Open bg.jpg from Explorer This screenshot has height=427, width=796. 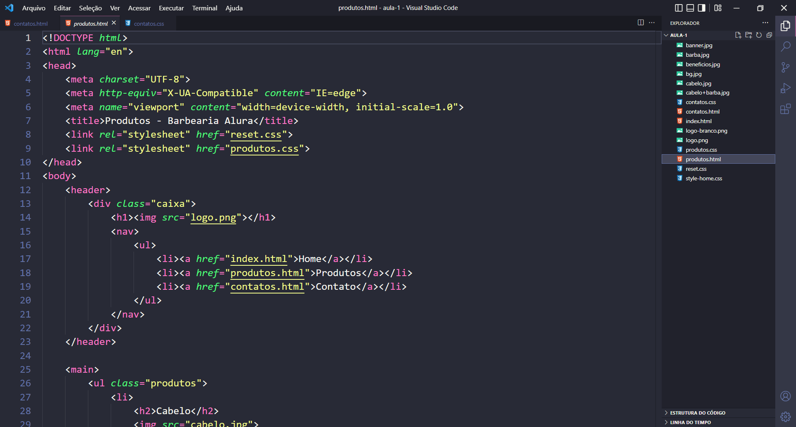(x=718, y=74)
